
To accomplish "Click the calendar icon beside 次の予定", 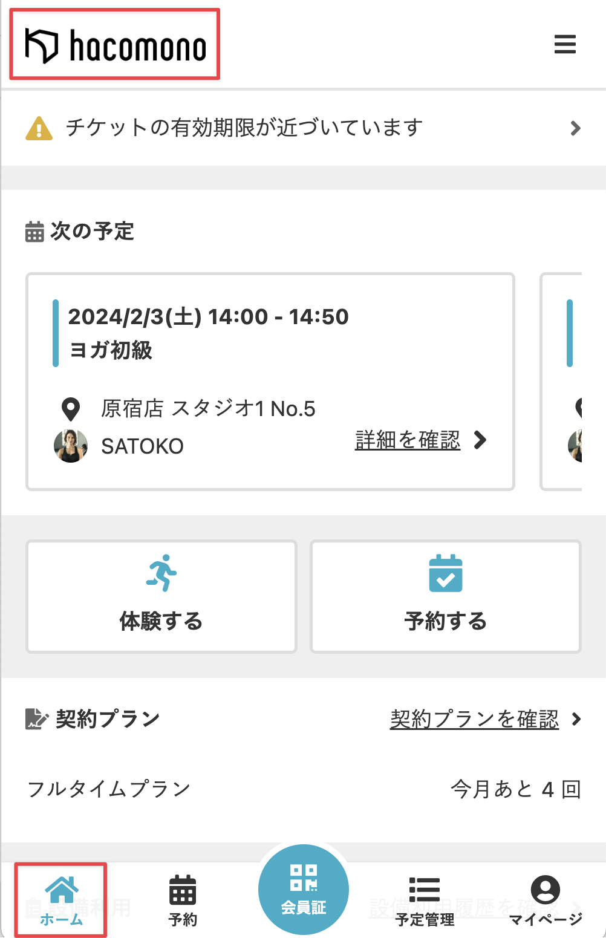I will (x=34, y=232).
